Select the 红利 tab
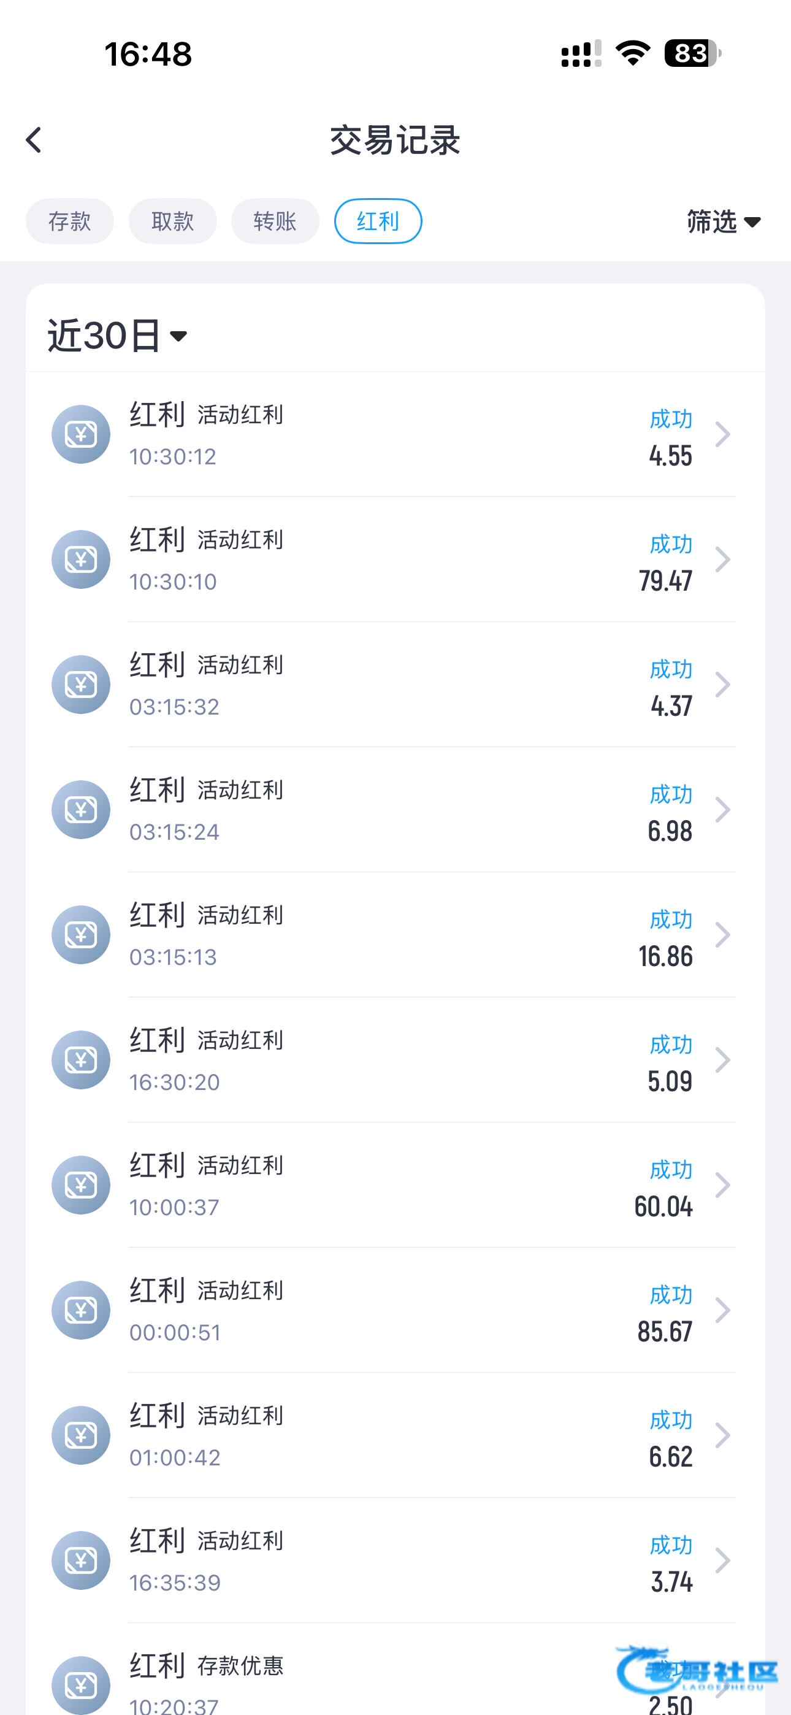 pyautogui.click(x=378, y=221)
